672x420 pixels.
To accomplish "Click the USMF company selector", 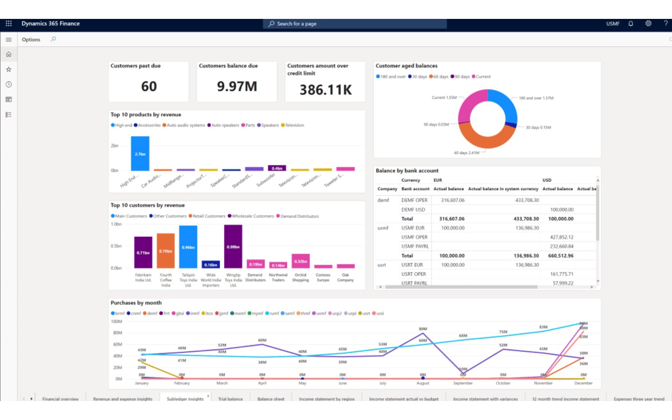I will (613, 24).
